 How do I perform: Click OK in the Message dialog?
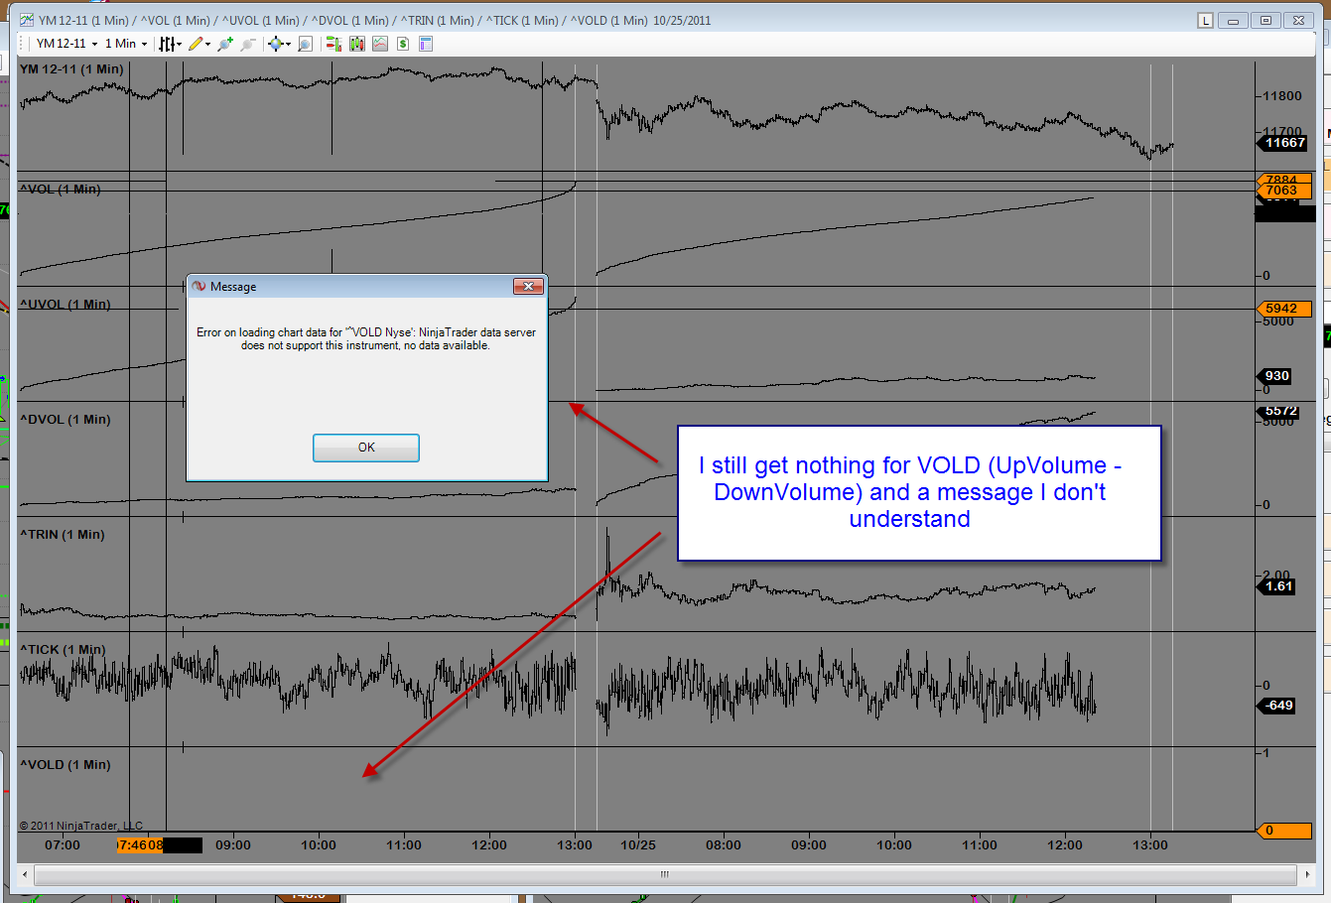coord(366,448)
